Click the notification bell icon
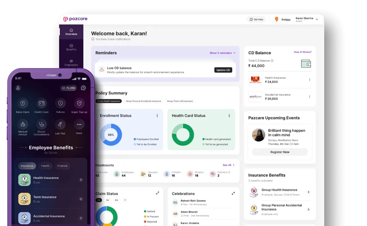This screenshot has width=367, height=226. pyautogui.click(x=93, y=39)
